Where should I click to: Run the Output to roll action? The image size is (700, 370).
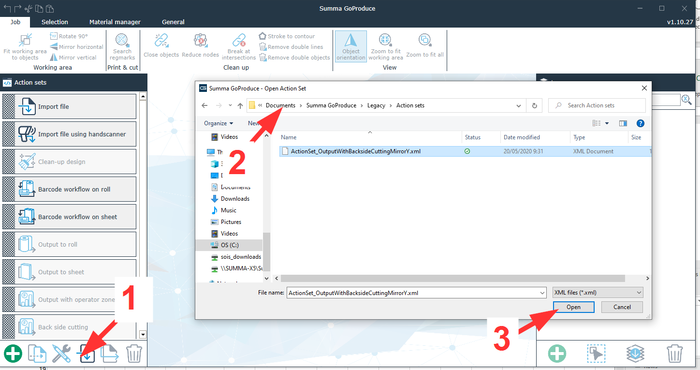pos(69,244)
